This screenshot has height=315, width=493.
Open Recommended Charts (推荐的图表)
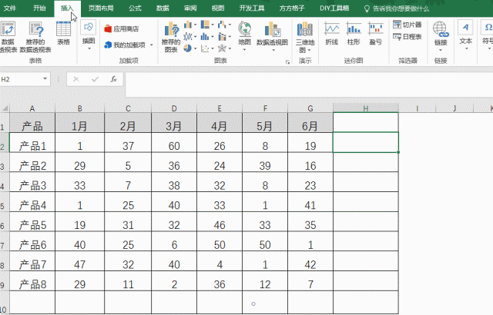tap(171, 37)
